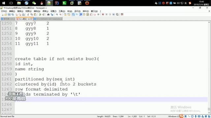Toggle synchronized horizontal scrolling
This screenshot has height=118, width=211.
[x=69, y=14]
